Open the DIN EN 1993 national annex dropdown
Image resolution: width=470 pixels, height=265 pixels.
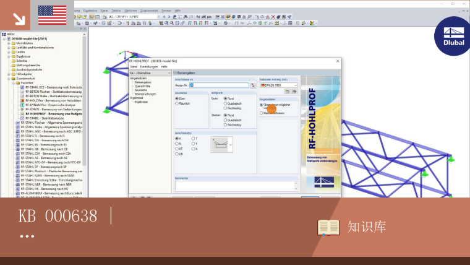click(x=278, y=85)
